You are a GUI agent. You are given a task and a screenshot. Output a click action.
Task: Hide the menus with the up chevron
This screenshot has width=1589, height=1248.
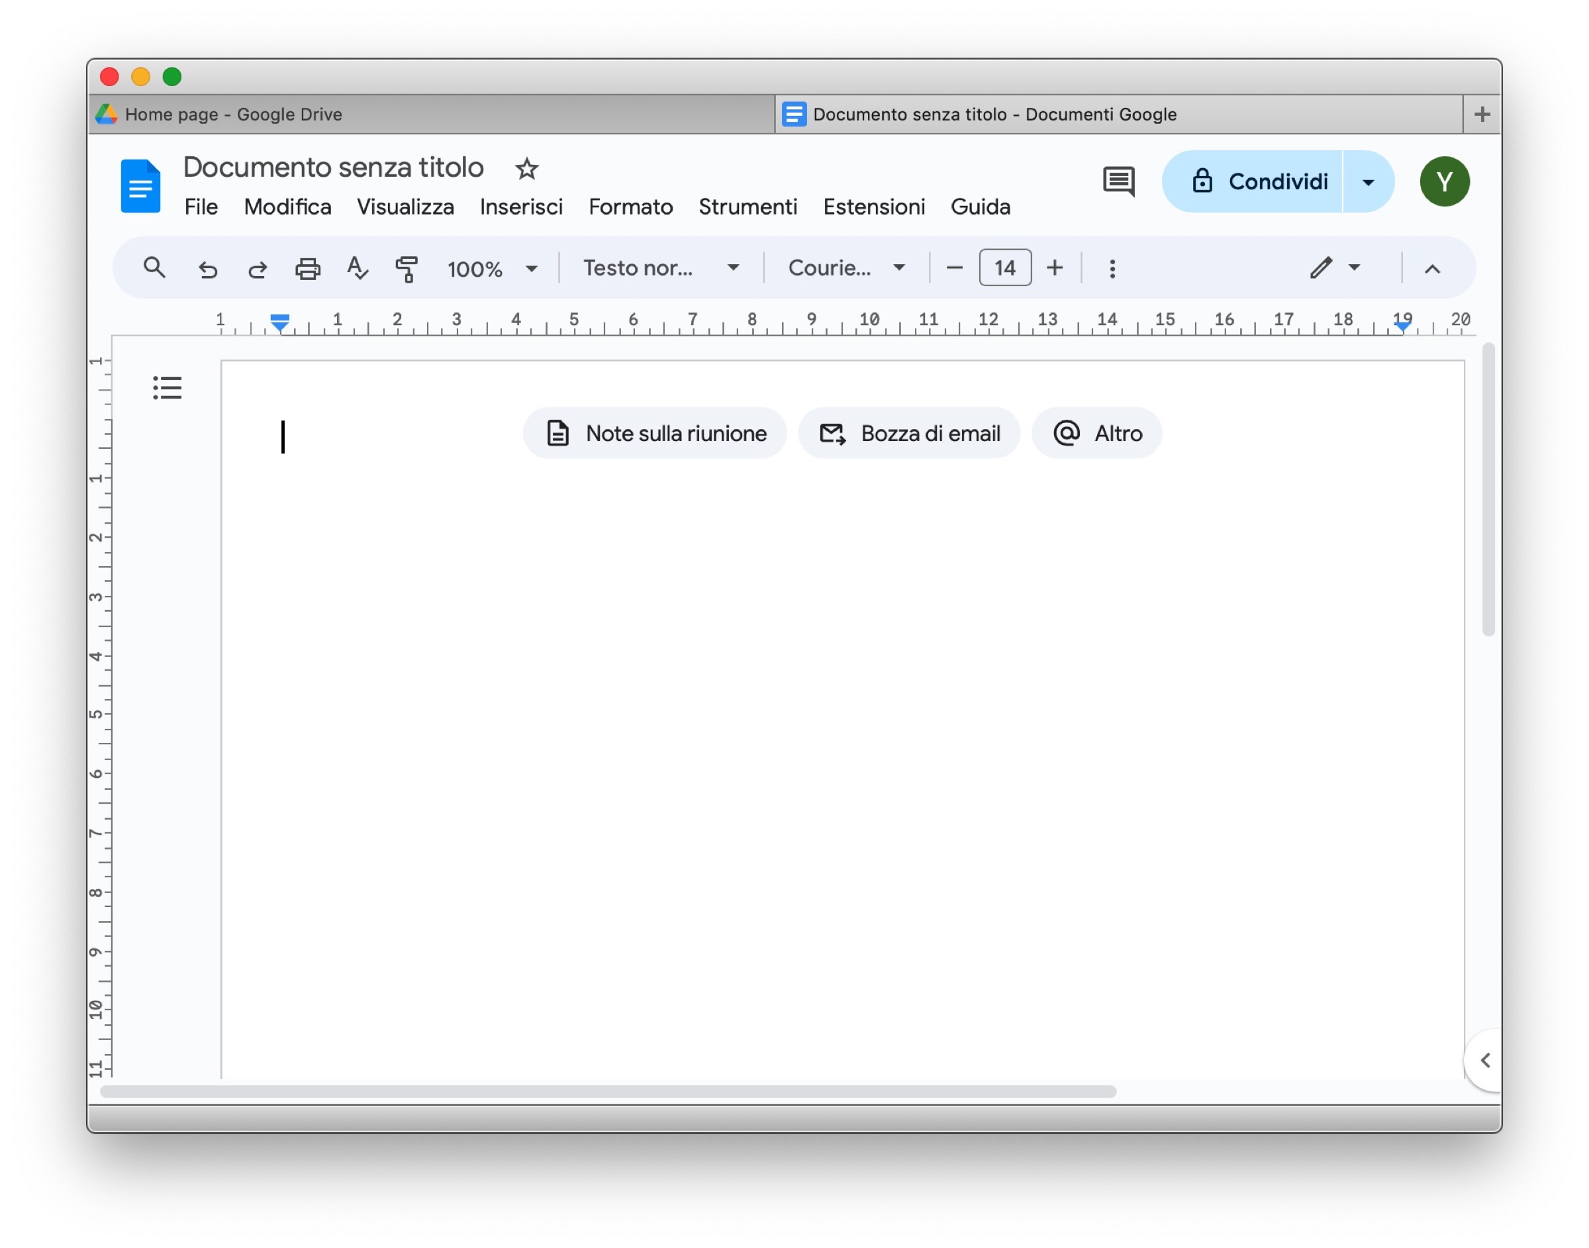coord(1432,269)
